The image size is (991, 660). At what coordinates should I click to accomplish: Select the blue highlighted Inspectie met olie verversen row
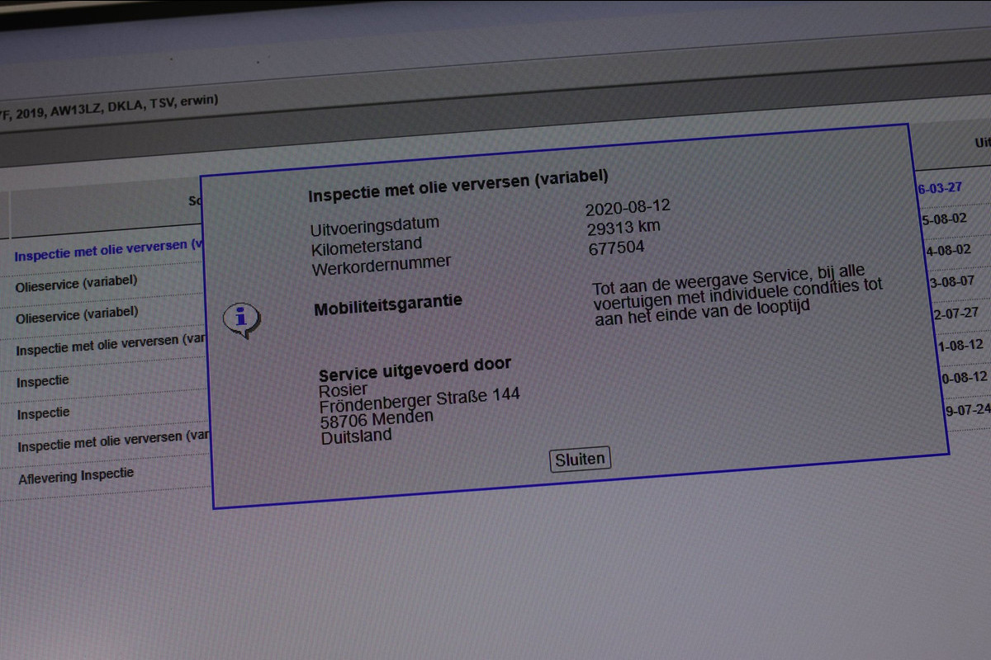[107, 251]
